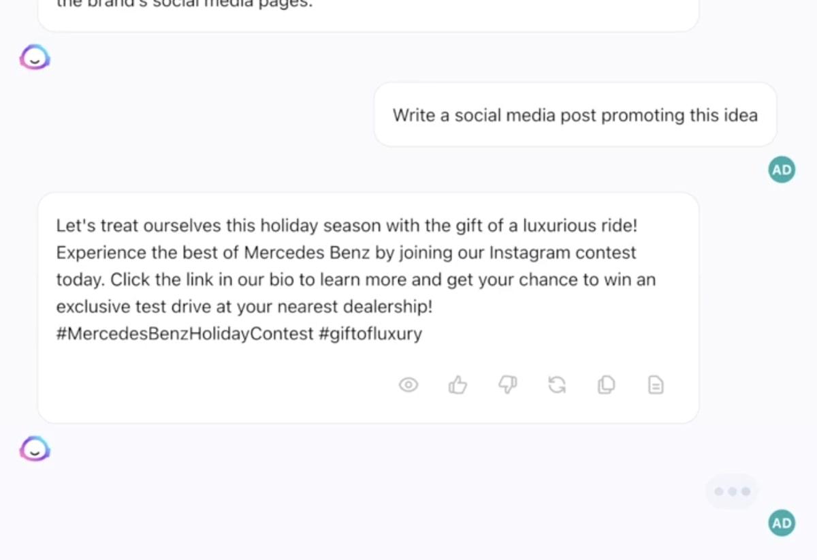Click the Jasper avatar above the user message
Viewport: 817px width, 560px height.
[35, 58]
